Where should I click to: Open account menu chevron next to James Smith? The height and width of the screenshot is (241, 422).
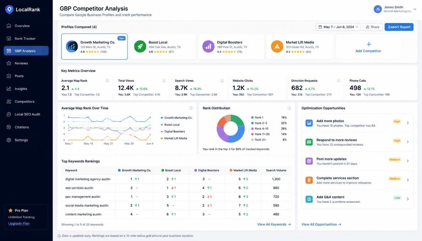pyautogui.click(x=415, y=9)
